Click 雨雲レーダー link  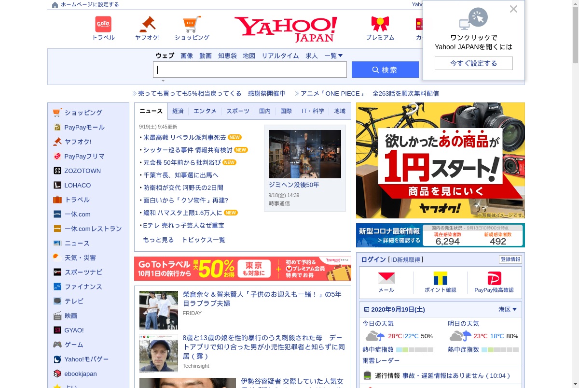381,360
